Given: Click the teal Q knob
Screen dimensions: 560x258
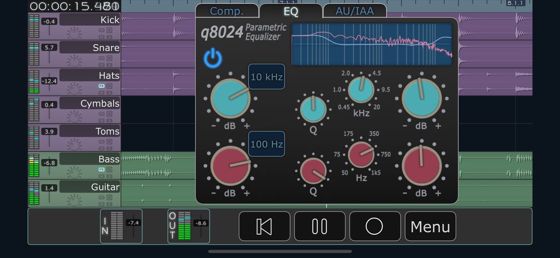Looking at the screenshot, I should 313,109.
